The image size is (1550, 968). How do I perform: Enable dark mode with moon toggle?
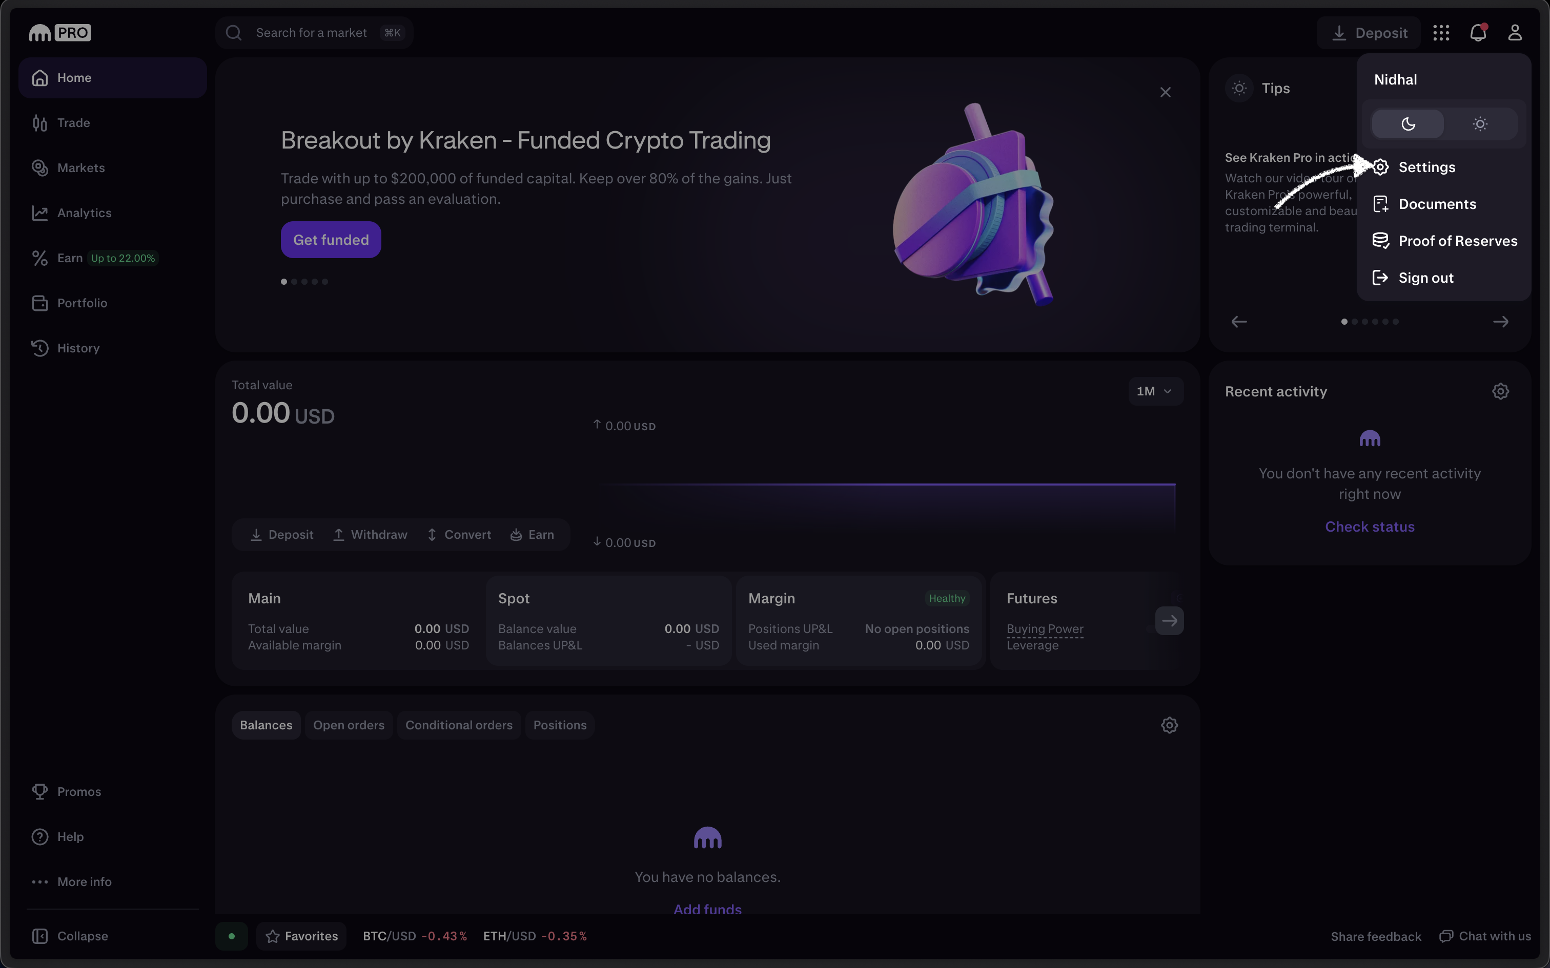(1407, 123)
